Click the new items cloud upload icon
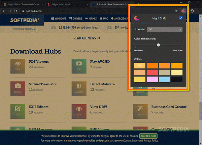 click(109, 27)
